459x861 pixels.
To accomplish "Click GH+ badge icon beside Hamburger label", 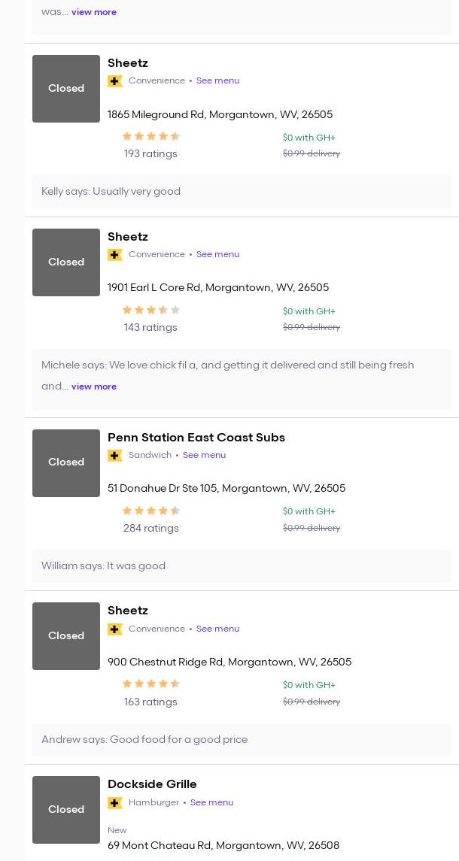I will (x=115, y=803).
